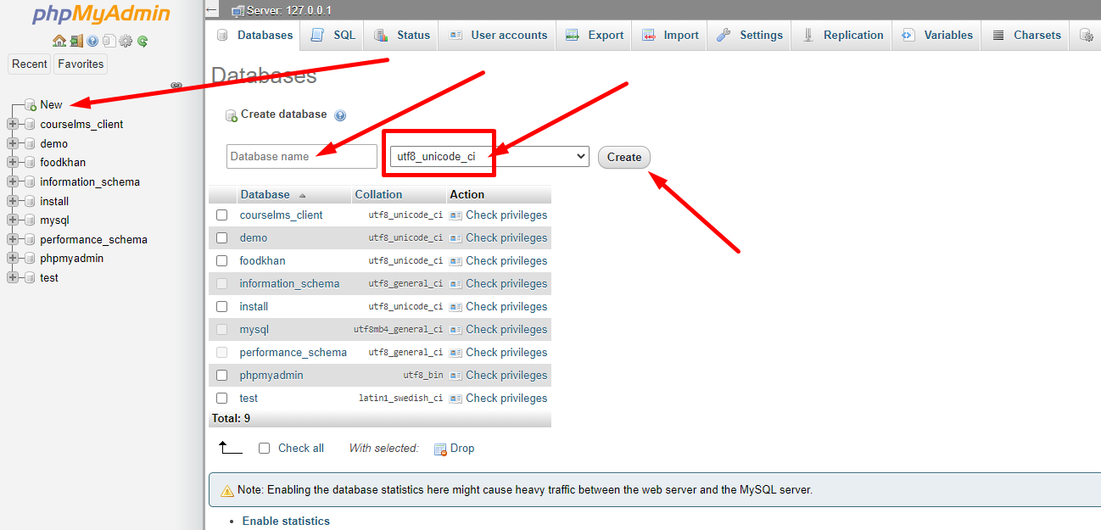
Task: Open phpMyAdmin documentation help icon
Action: (92, 41)
